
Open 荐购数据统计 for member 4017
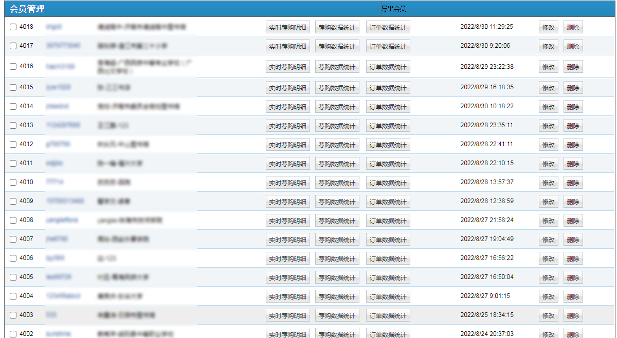point(337,47)
